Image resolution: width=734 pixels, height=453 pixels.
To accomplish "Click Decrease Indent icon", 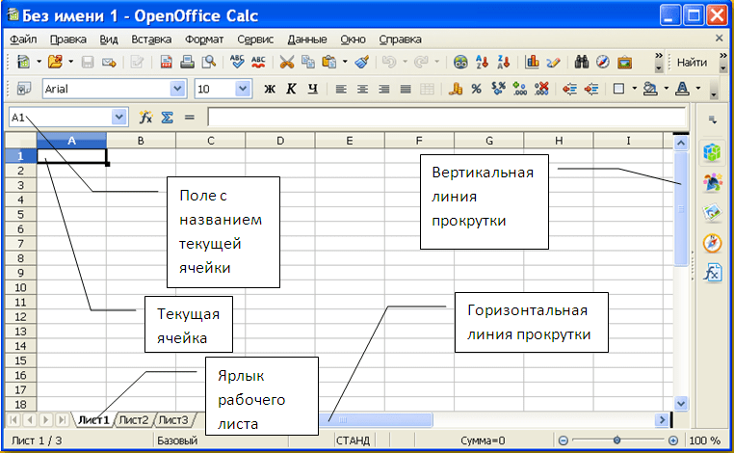I will pyautogui.click(x=569, y=89).
